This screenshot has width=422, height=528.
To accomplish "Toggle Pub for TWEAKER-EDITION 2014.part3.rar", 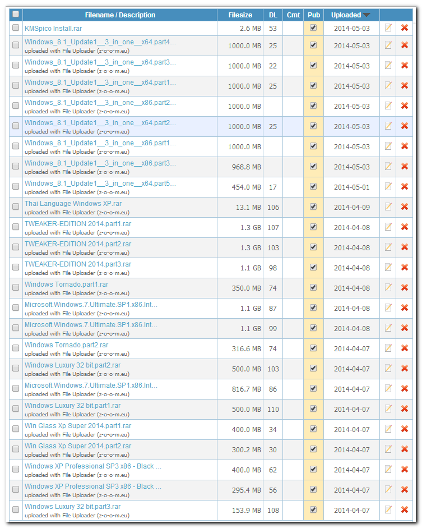I will click(x=313, y=267).
